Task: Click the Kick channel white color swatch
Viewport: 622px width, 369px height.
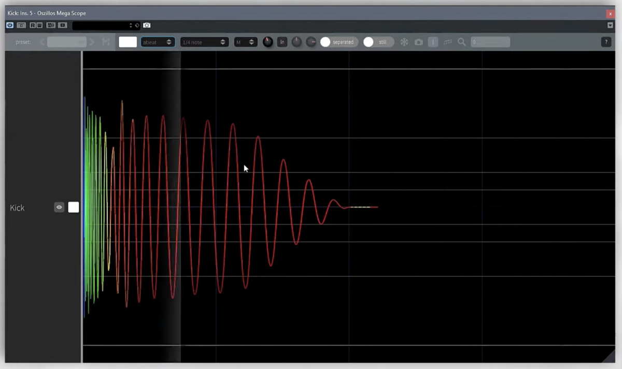Action: (74, 208)
